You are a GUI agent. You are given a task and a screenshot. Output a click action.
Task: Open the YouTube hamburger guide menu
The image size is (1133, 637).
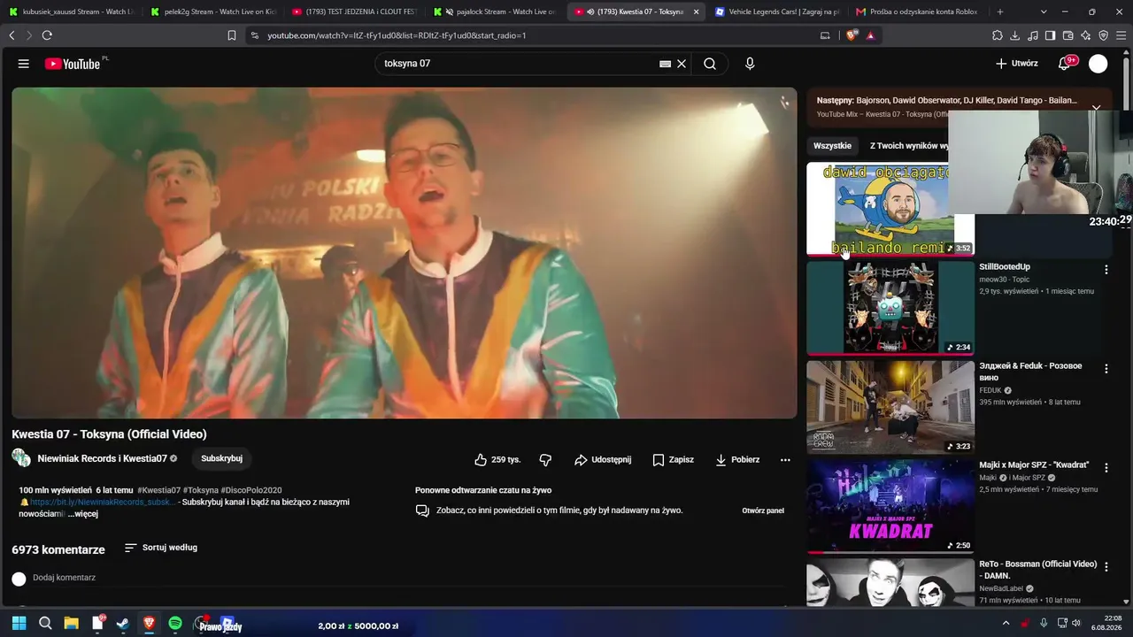click(24, 64)
